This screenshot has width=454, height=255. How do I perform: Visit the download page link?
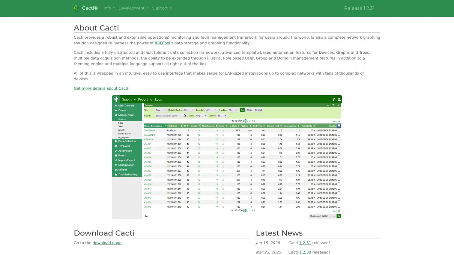pos(107,243)
